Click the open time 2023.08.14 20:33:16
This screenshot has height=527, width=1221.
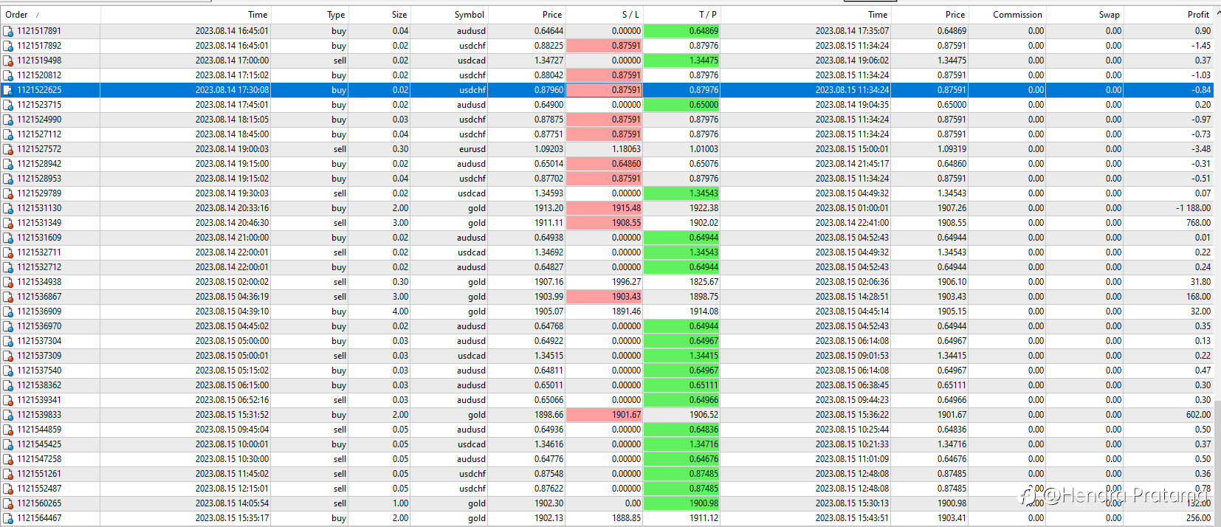click(232, 208)
